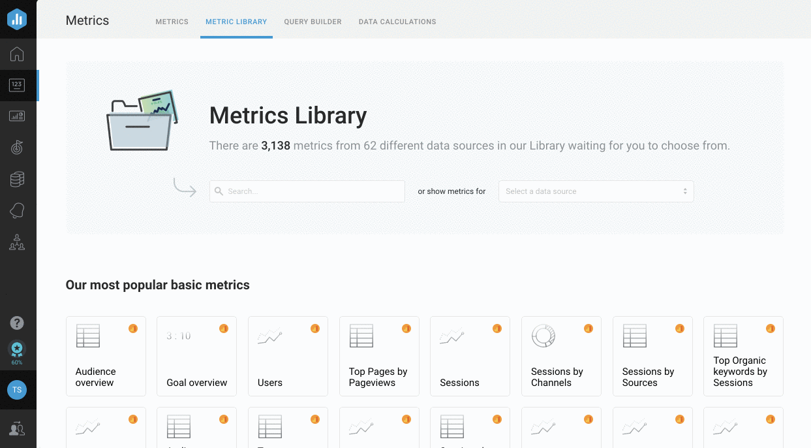Select the Metrics '123' sidebar icon
This screenshot has height=448, width=811.
18,86
